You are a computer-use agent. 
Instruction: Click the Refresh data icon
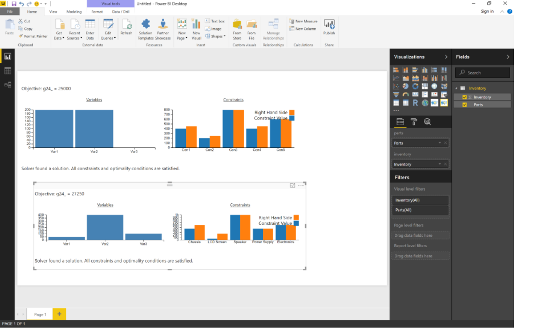(126, 27)
